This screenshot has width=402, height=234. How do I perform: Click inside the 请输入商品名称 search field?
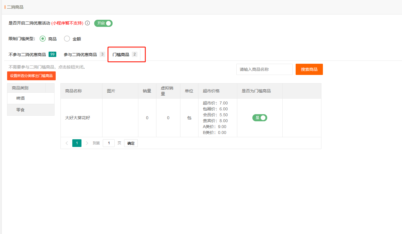[x=265, y=69]
